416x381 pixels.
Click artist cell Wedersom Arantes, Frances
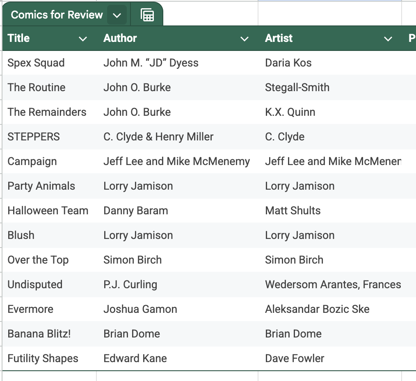(330, 285)
